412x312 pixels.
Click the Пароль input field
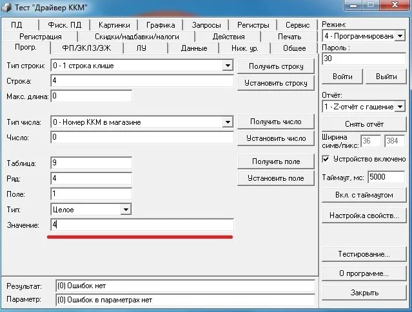tap(364, 59)
